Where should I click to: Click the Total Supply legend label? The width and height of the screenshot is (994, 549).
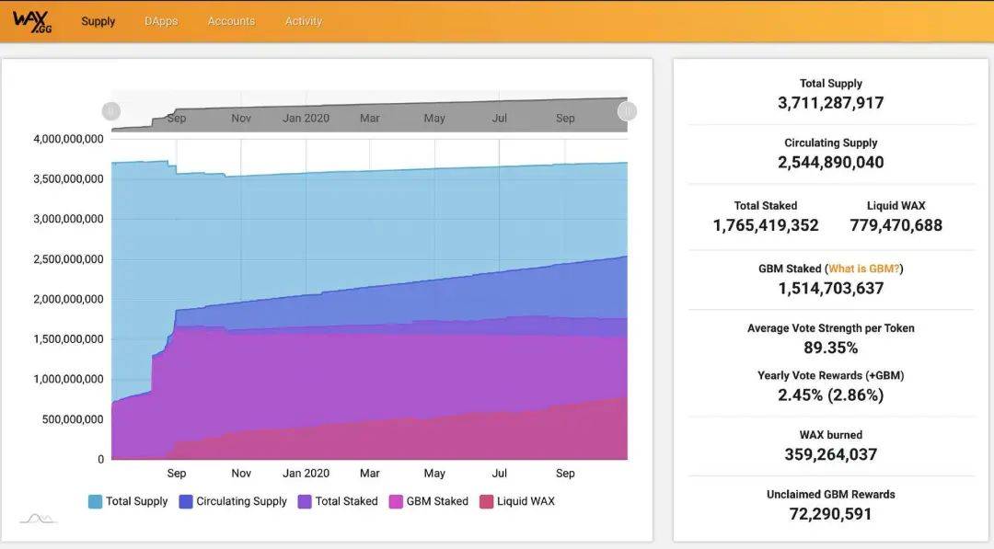(136, 501)
